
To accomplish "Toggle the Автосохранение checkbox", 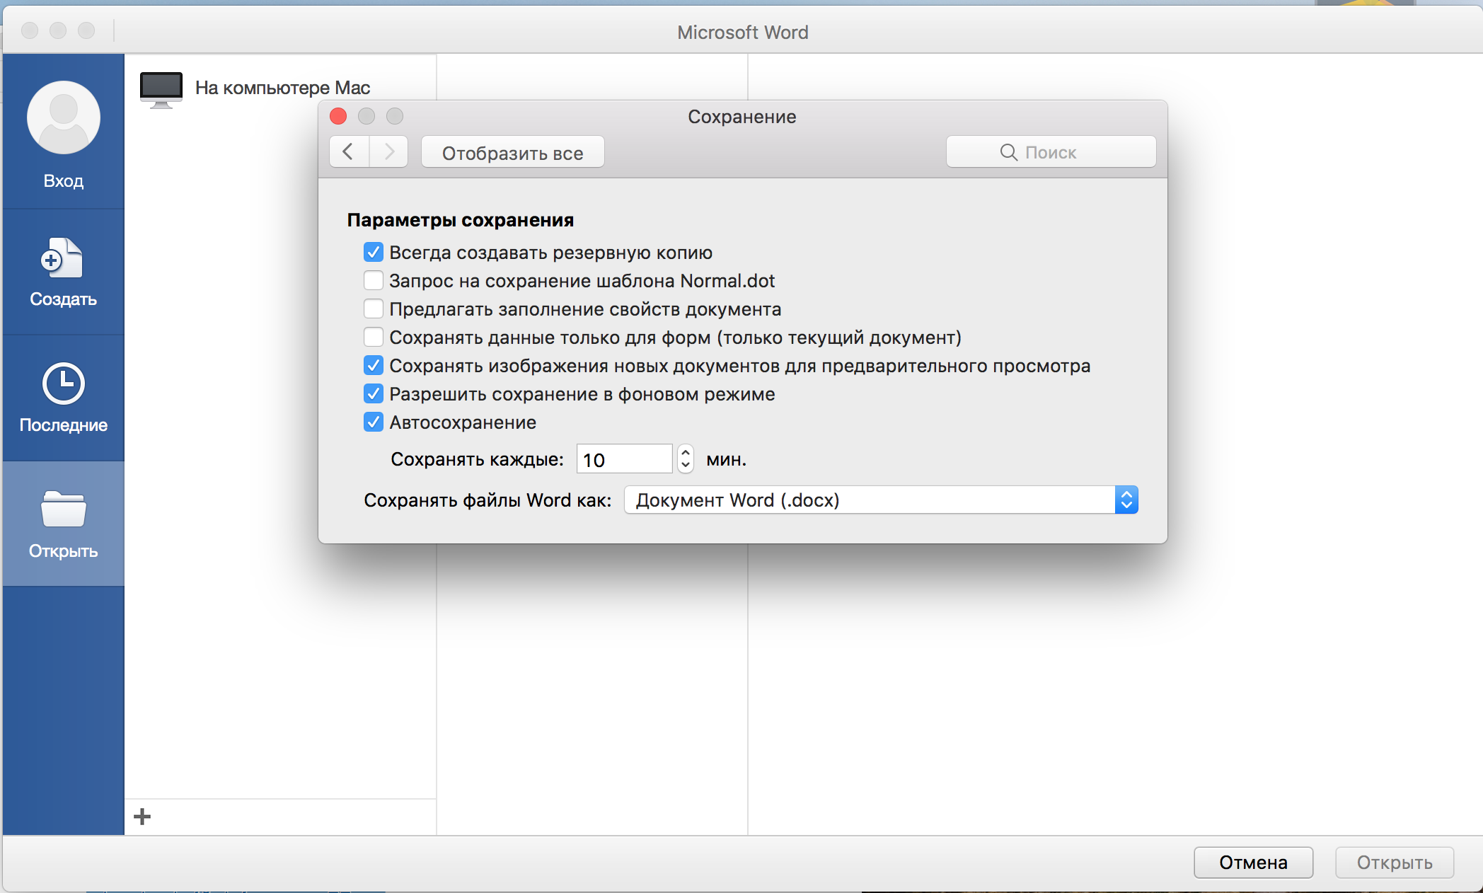I will 374,422.
